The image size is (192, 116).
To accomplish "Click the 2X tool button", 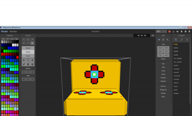I will tap(166, 51).
